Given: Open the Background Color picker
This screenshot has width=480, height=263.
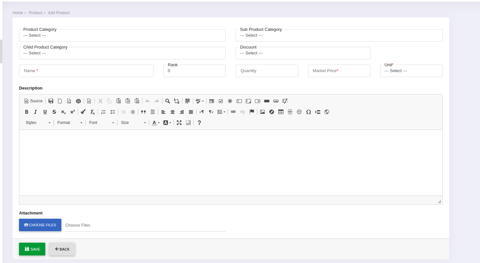Looking at the screenshot, I should pos(167,123).
